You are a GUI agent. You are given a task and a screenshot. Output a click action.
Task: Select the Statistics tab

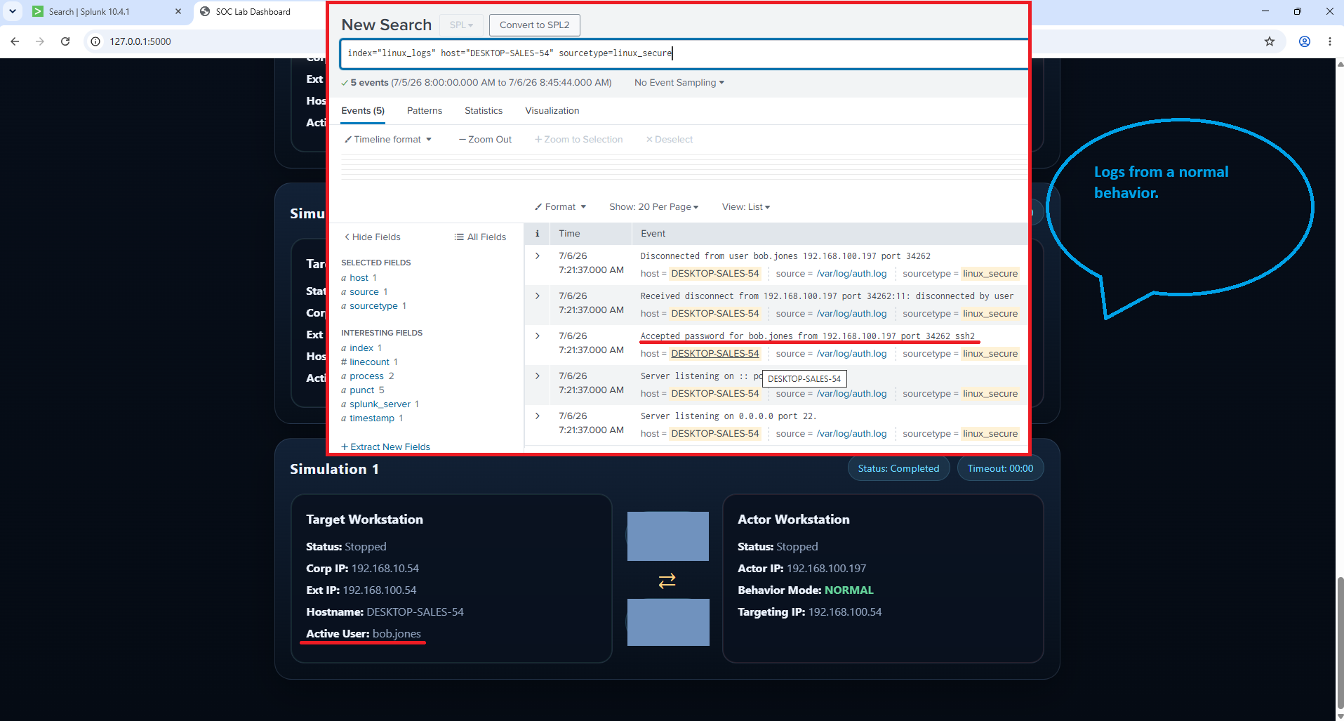(484, 111)
